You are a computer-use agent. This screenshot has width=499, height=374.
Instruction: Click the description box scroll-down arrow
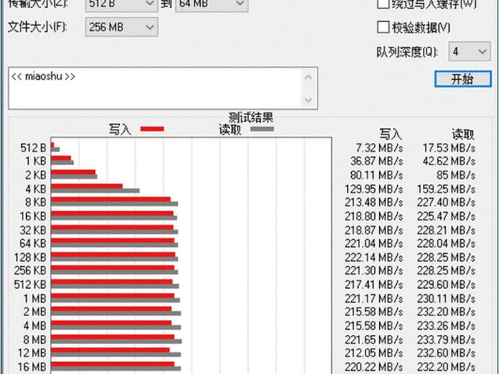click(308, 100)
